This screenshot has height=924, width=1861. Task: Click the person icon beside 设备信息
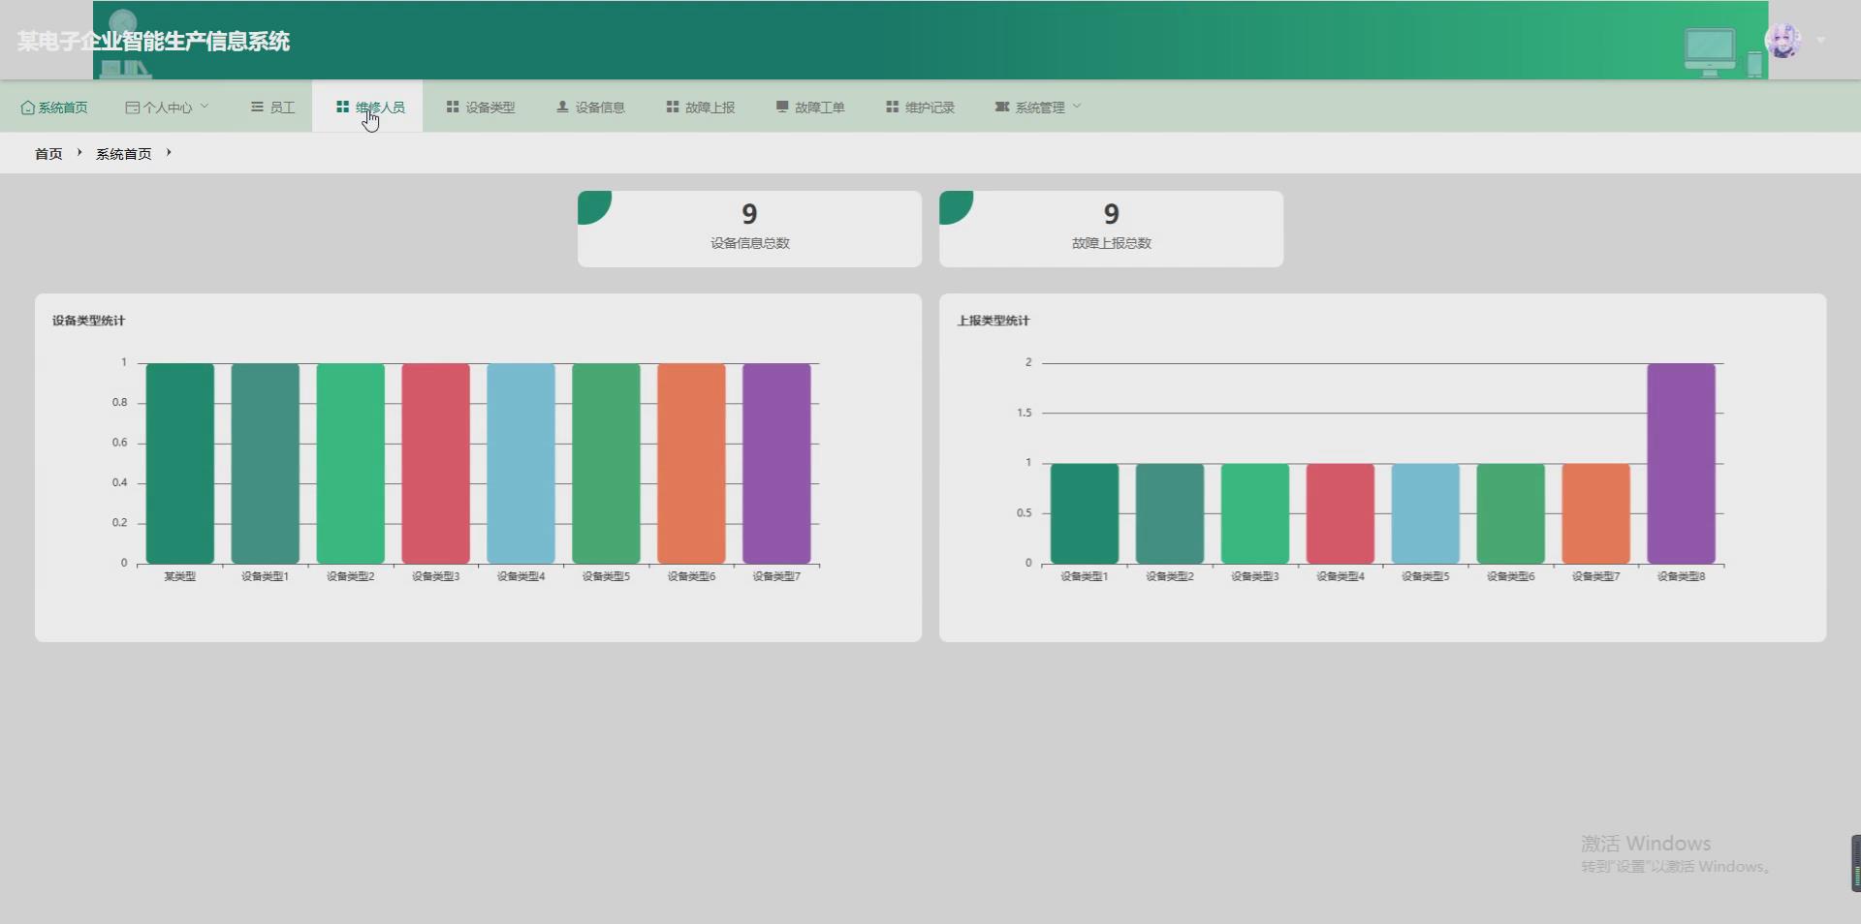pyautogui.click(x=562, y=107)
